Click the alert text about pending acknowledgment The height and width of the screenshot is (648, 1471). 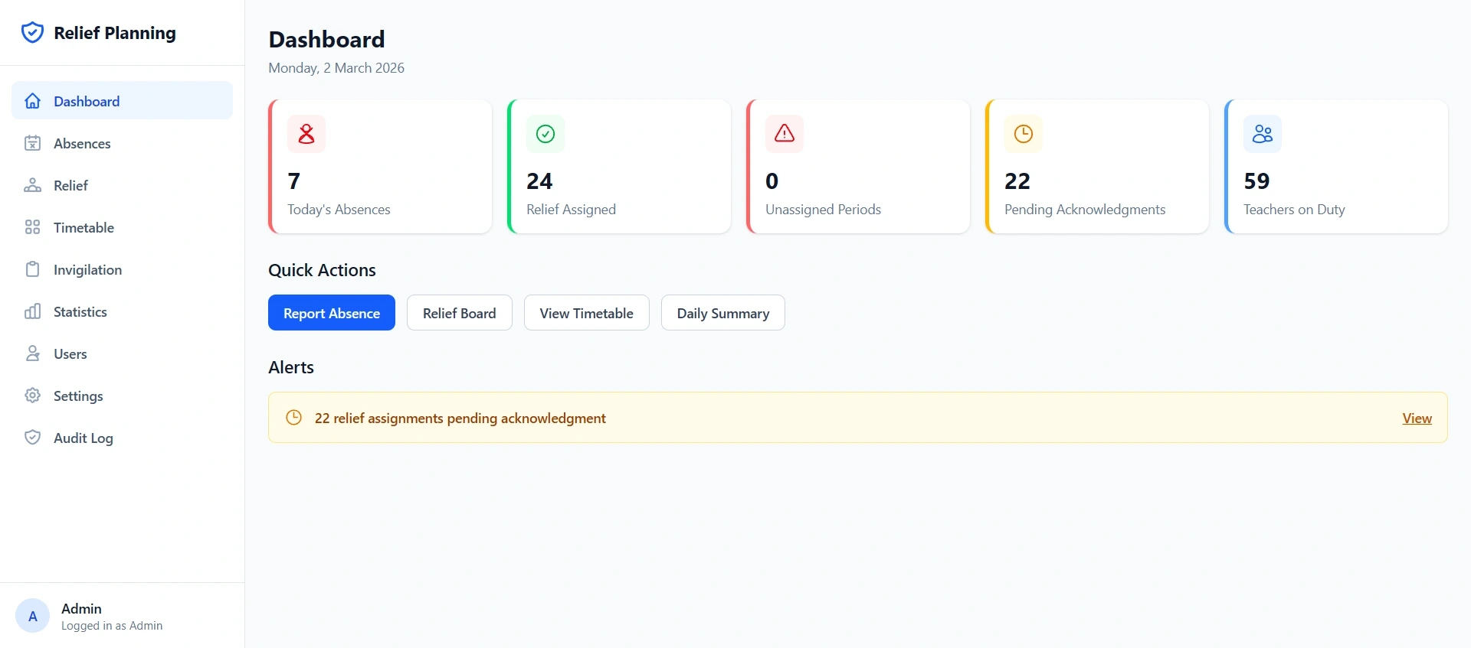(460, 418)
